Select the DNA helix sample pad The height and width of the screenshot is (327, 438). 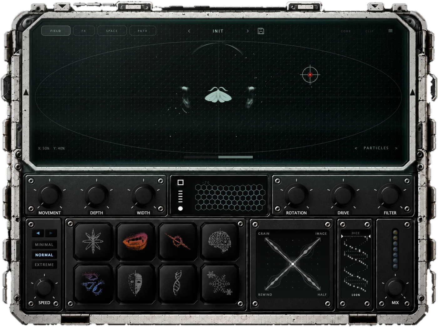coord(177,284)
